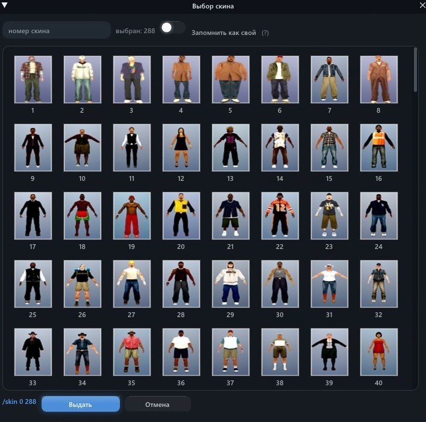This screenshot has height=422, width=426.
Task: Choose cowboy skin 34
Action: click(x=83, y=352)
